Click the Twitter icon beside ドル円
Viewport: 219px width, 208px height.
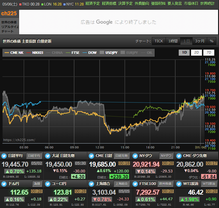4,184
